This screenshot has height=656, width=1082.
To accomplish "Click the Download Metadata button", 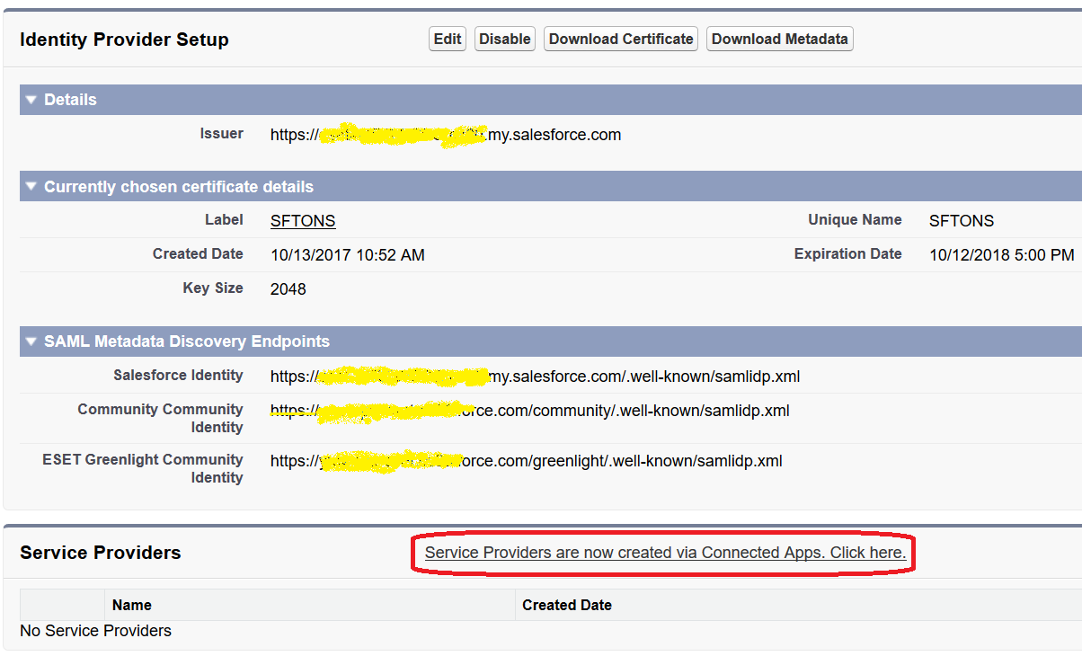I will 779,39.
